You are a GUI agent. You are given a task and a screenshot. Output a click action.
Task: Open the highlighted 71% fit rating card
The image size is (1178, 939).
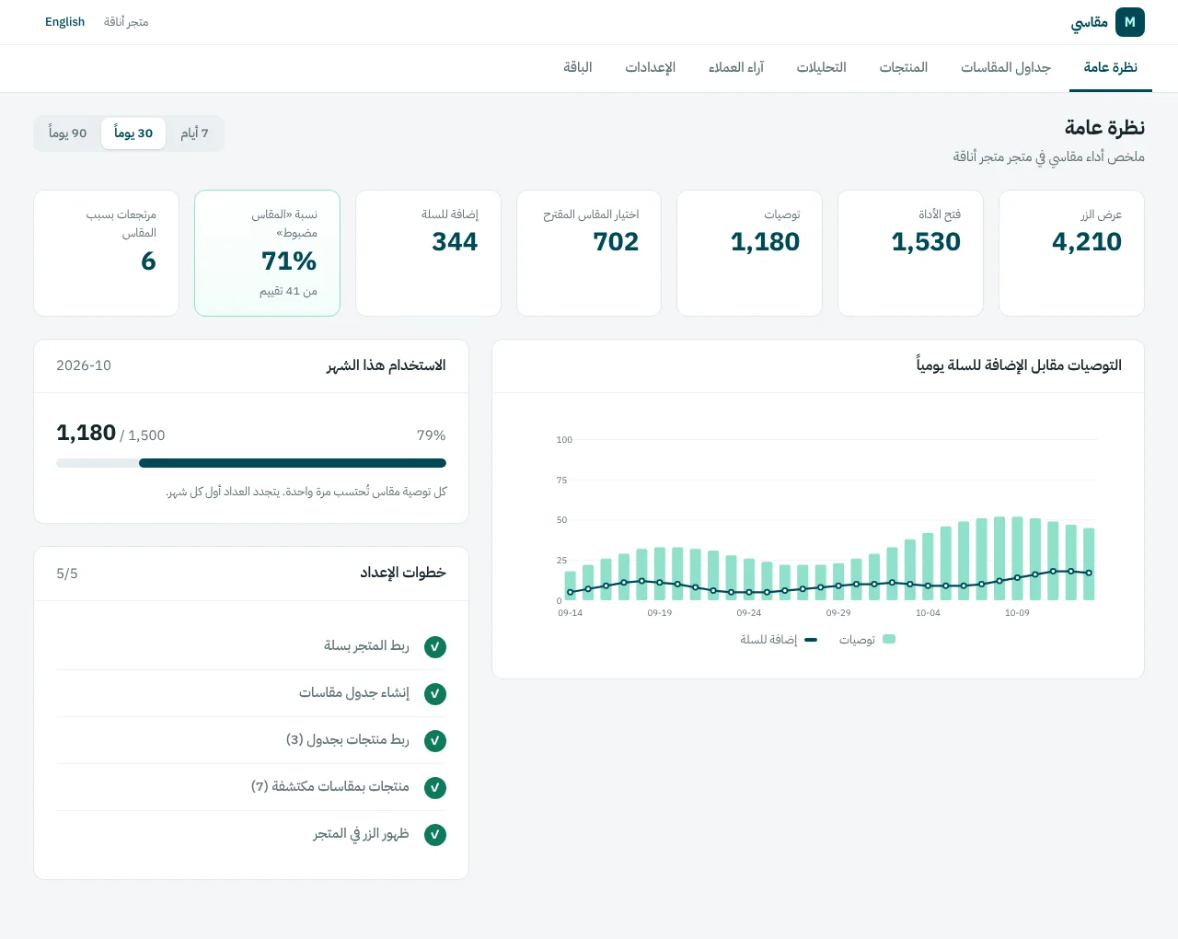[267, 253]
